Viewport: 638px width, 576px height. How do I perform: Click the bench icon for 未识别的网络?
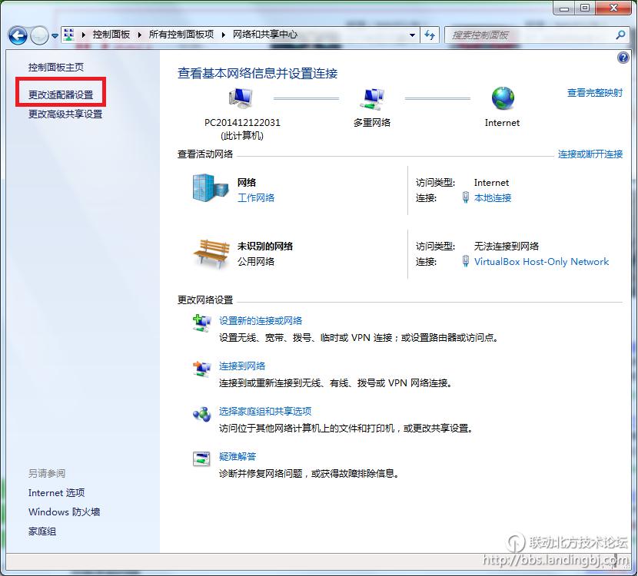pos(208,251)
